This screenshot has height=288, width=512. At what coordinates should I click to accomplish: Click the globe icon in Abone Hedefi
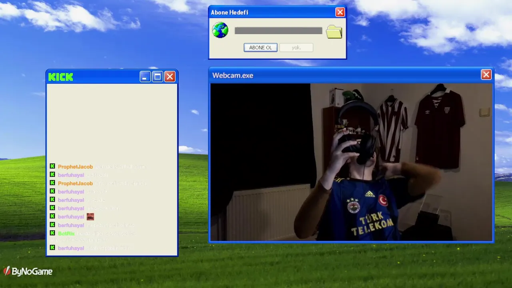[220, 30]
